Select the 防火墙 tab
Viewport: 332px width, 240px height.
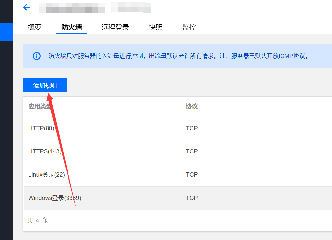tap(71, 27)
